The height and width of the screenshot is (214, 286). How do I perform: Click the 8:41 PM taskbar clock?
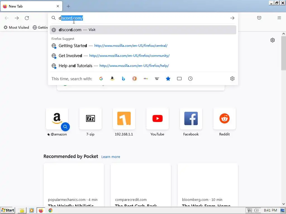[270, 210]
